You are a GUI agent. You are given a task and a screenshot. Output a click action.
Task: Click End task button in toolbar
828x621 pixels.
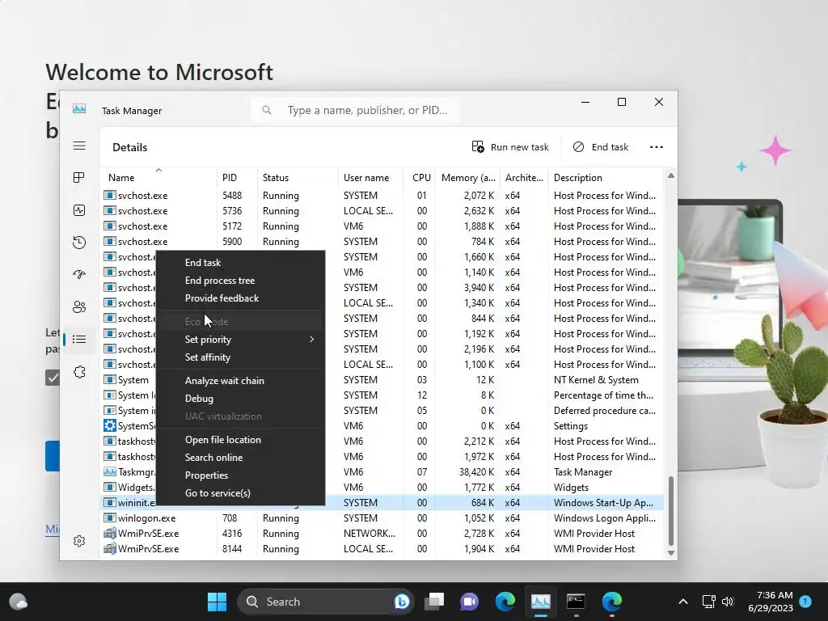coord(601,147)
